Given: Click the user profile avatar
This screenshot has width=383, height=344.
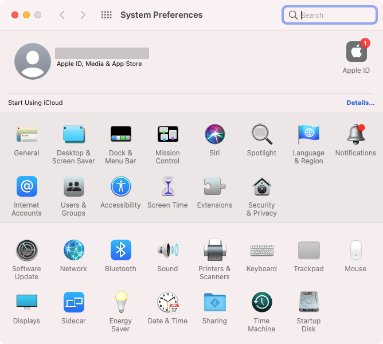Looking at the screenshot, I should (33, 61).
